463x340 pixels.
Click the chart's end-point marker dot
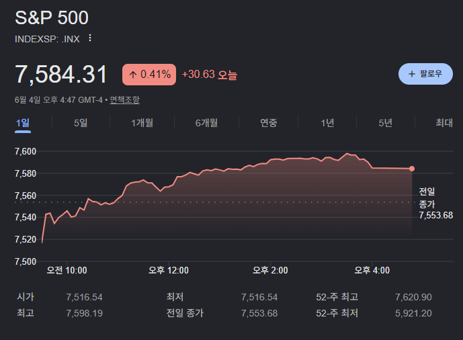[x=412, y=169]
